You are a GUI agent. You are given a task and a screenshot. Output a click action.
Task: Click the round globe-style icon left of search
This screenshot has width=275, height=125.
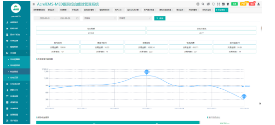[198, 4]
